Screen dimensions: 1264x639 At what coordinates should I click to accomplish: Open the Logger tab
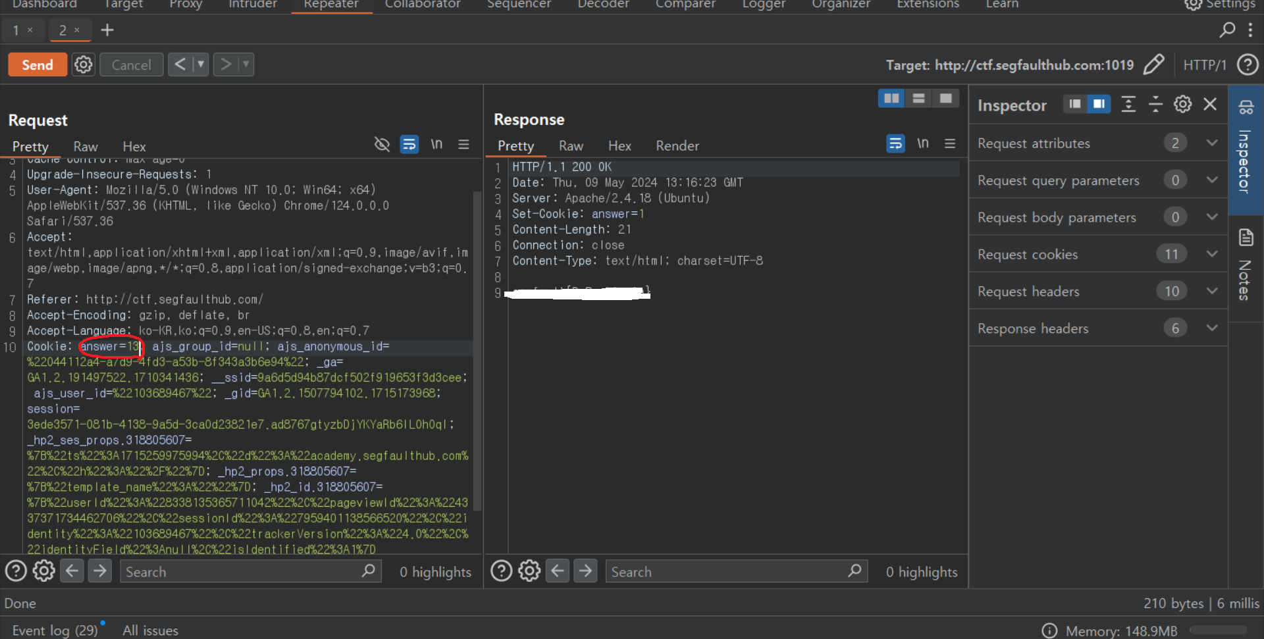(x=764, y=5)
